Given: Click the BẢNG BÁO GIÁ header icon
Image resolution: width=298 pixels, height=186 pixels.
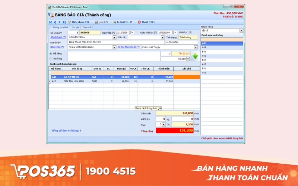Looking at the screenshot, I should (x=51, y=15).
